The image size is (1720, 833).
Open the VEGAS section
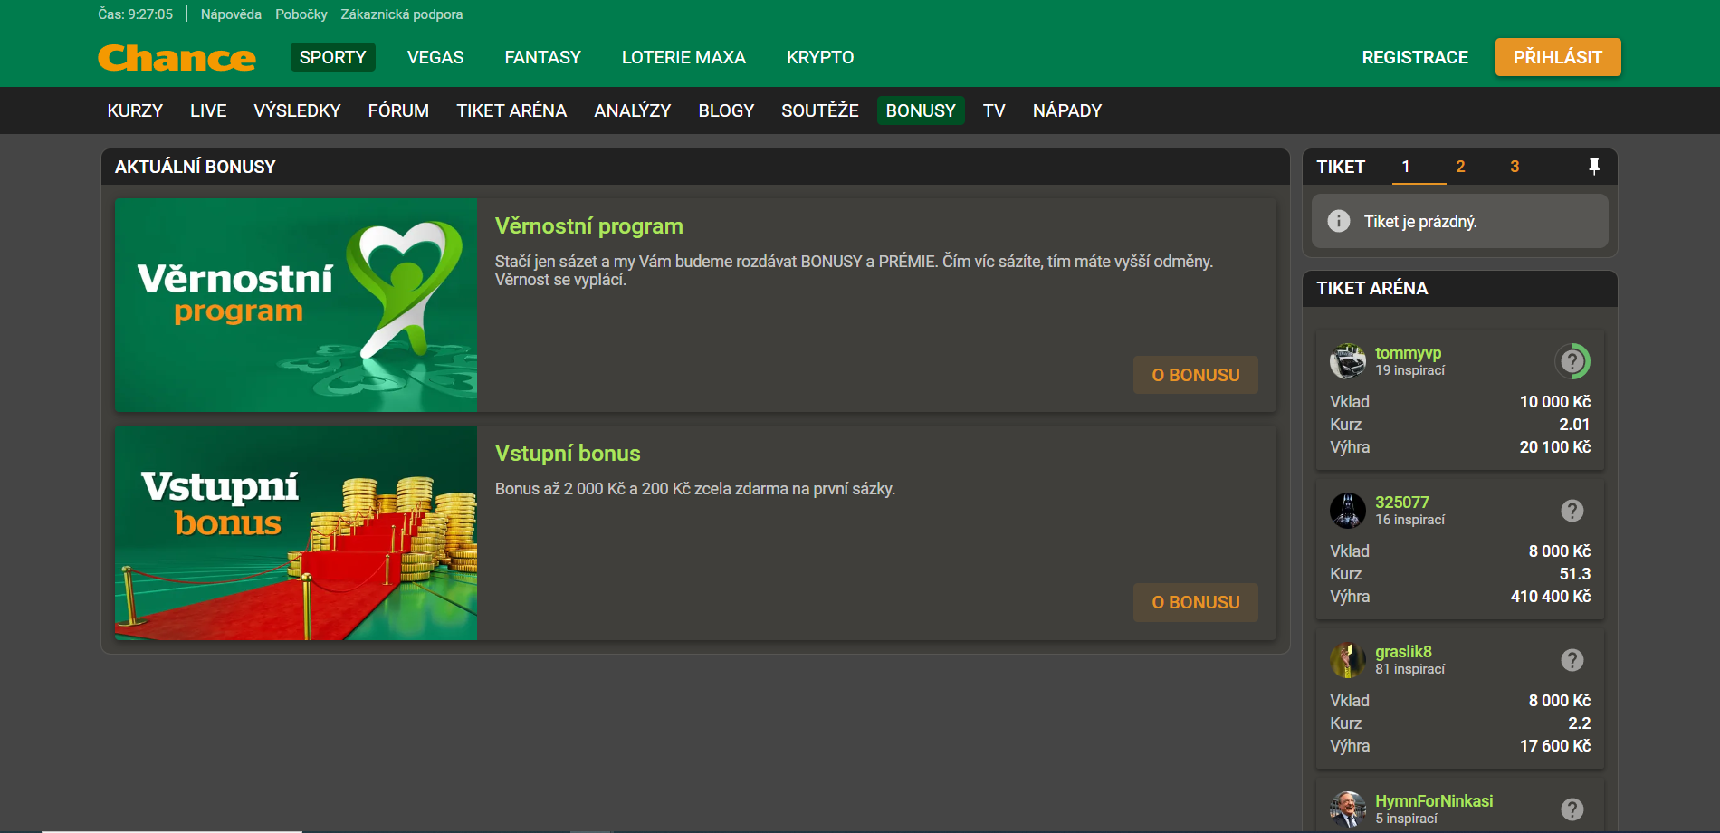[x=435, y=57]
